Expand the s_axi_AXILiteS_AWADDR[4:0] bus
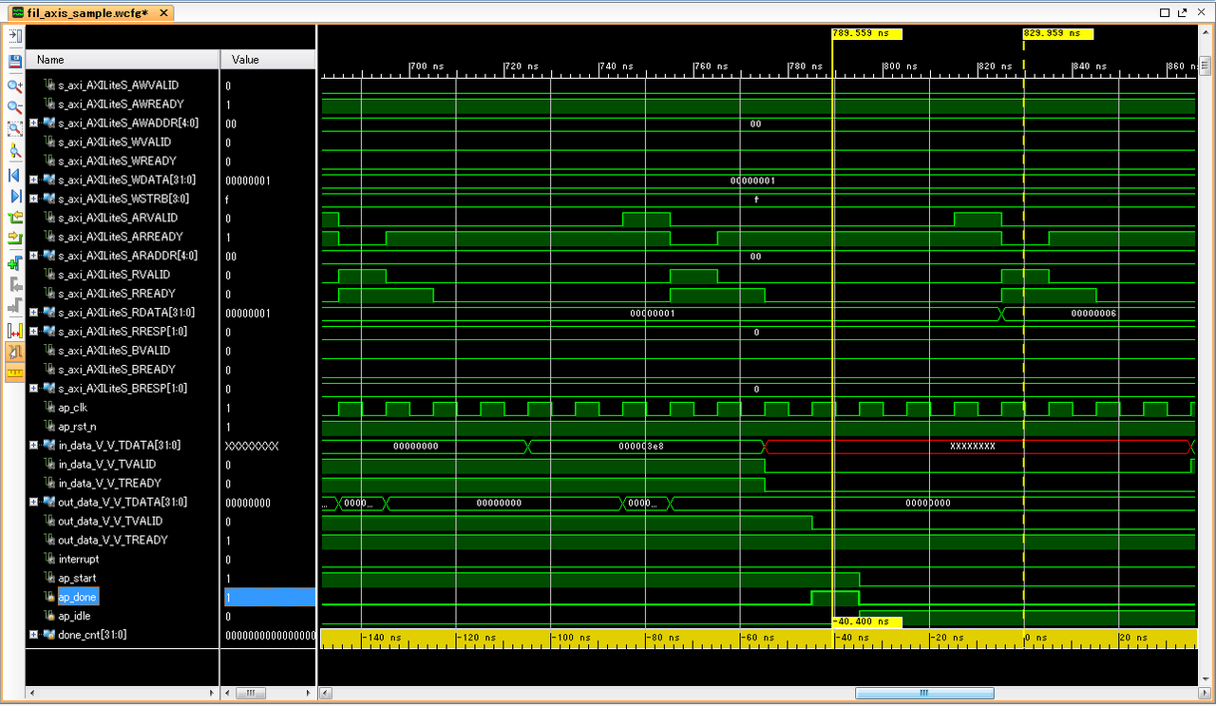 click(33, 123)
